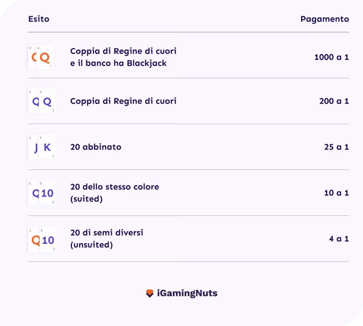Viewport: 363px width, 326px height.
Task: Click the purple Q 10 cards icon
Action: click(x=42, y=193)
